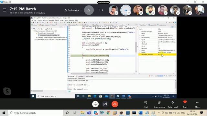Switch to the Expressions tab in Eclipse
The image size is (207, 116).
162,25
